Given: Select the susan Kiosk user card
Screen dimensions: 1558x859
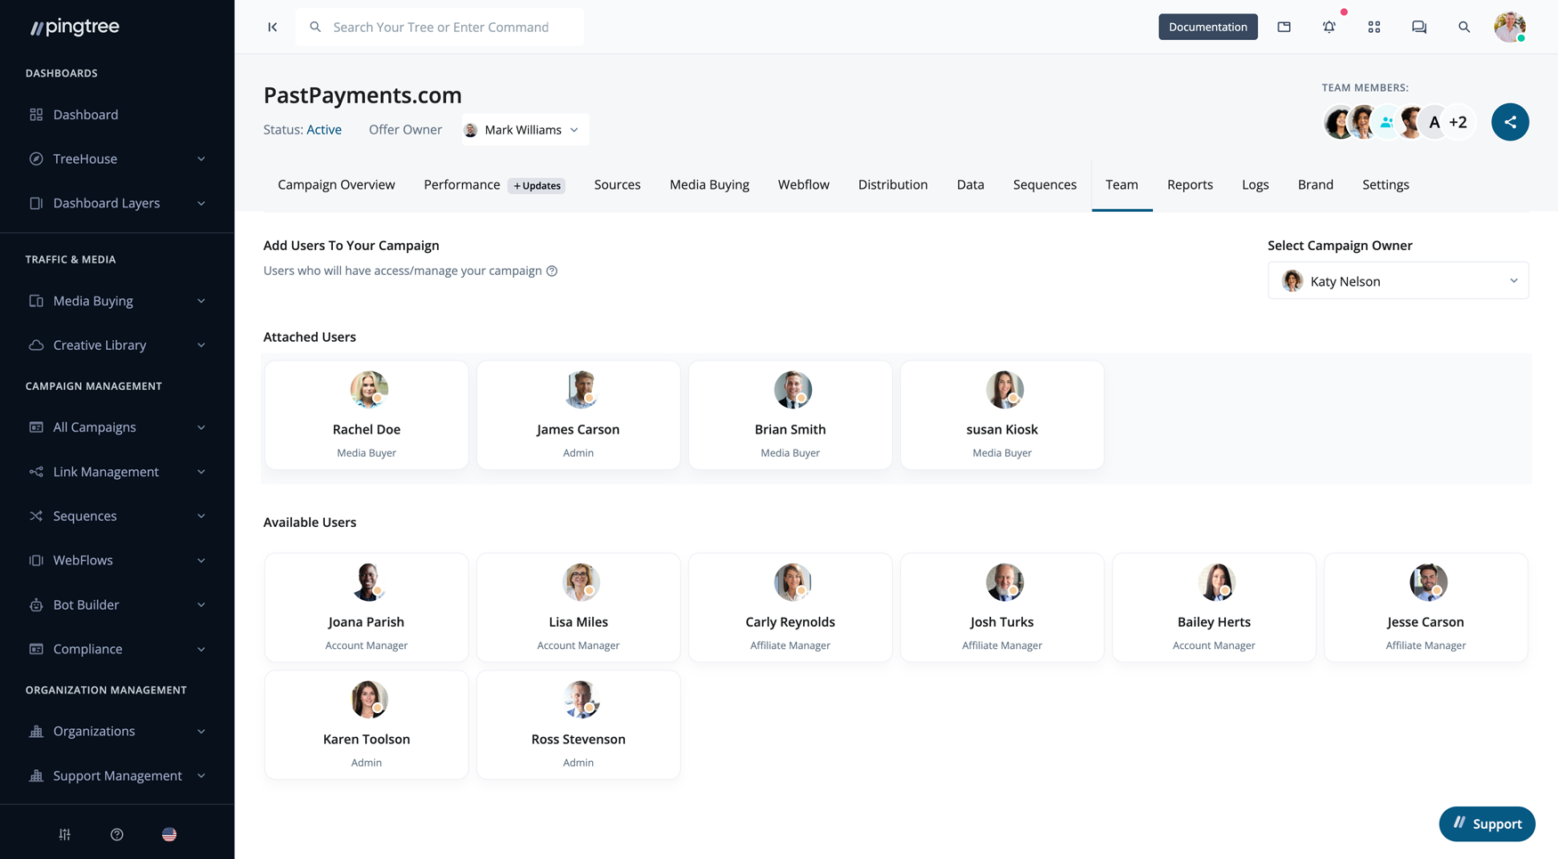Looking at the screenshot, I should tap(1002, 415).
